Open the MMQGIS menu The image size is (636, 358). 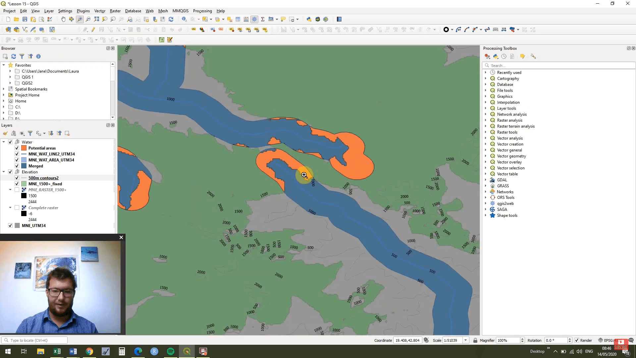click(x=181, y=11)
